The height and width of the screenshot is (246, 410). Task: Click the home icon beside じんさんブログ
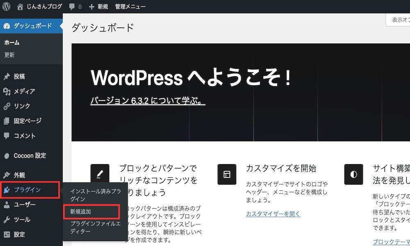20,7
